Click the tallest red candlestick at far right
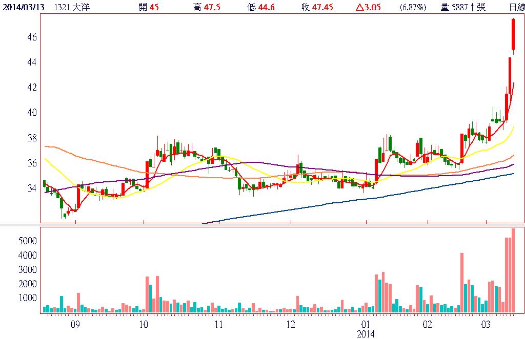 [x=513, y=34]
